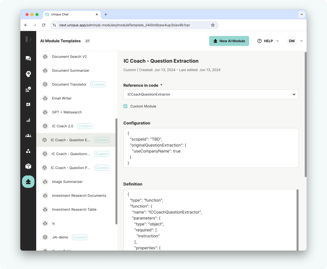Click the checklist icon in sidebar

pyautogui.click(x=28, y=89)
